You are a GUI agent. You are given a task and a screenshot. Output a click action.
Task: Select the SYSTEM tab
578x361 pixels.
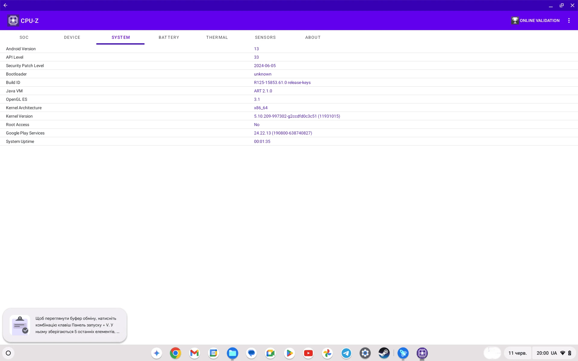coord(120,37)
